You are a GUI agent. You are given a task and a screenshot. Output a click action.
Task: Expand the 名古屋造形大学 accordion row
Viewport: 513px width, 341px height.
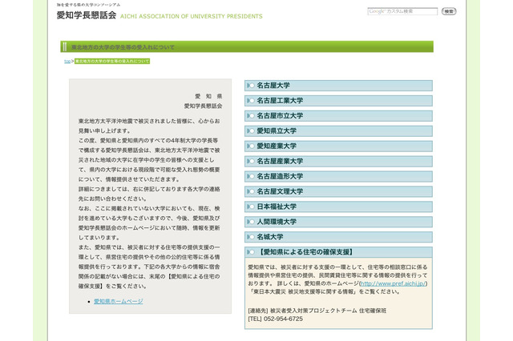pos(338,176)
